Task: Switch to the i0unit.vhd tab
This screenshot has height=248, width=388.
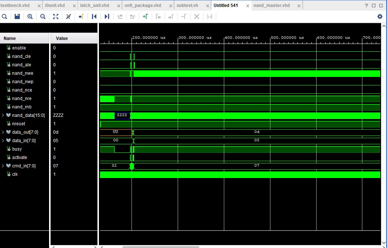Action: 55,5
